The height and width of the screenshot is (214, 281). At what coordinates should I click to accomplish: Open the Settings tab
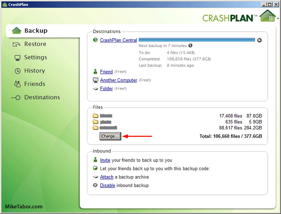click(35, 57)
